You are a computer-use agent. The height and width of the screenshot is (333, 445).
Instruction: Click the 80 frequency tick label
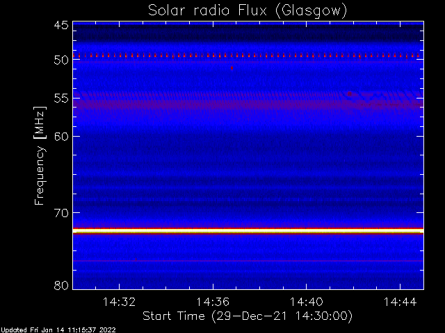[x=61, y=285]
